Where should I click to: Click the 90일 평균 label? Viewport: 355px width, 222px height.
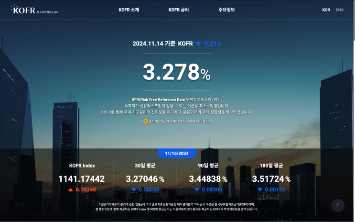208,166
